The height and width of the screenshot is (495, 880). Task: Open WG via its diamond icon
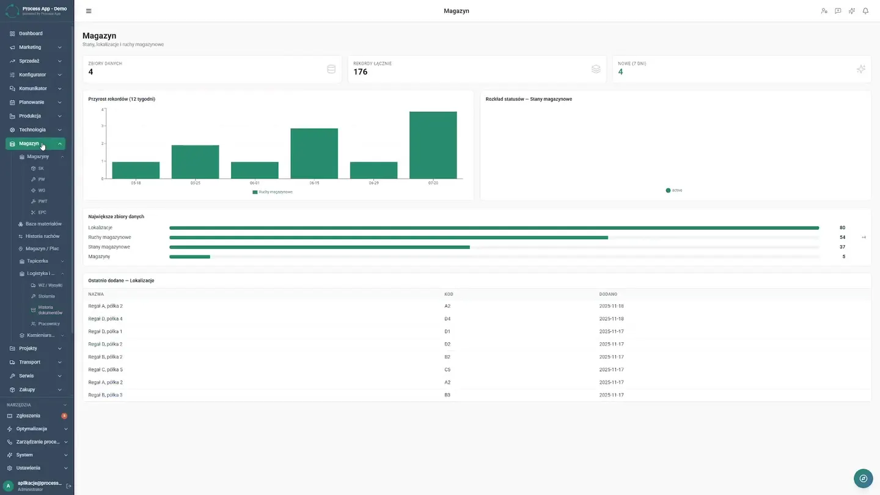pyautogui.click(x=34, y=190)
